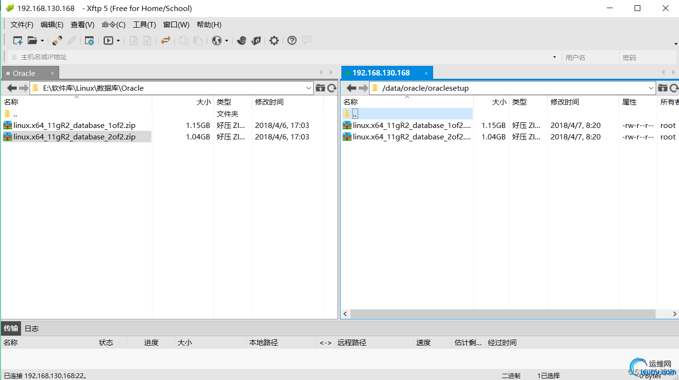Click grayed right-arrow document transfer icon
The height and width of the screenshot is (380, 679).
(x=148, y=41)
